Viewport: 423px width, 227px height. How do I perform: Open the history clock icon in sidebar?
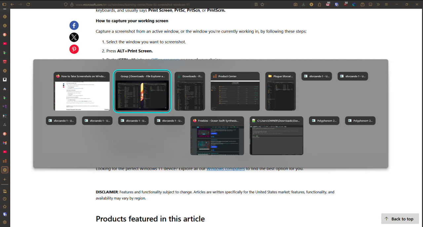[5, 199]
